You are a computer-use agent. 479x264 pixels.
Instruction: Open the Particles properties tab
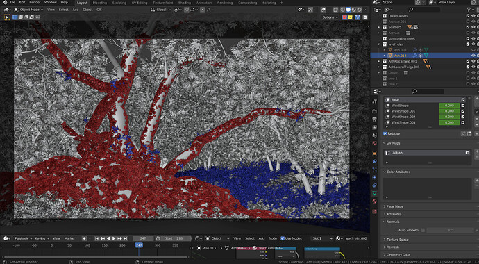click(375, 170)
